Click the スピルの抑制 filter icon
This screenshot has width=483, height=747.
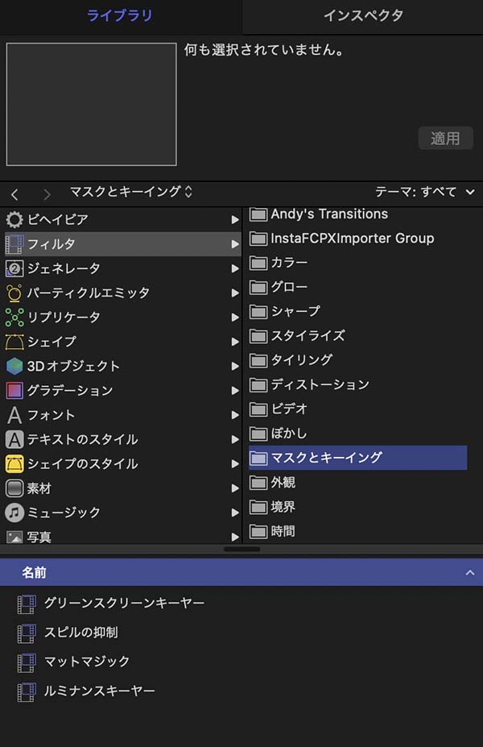(27, 633)
